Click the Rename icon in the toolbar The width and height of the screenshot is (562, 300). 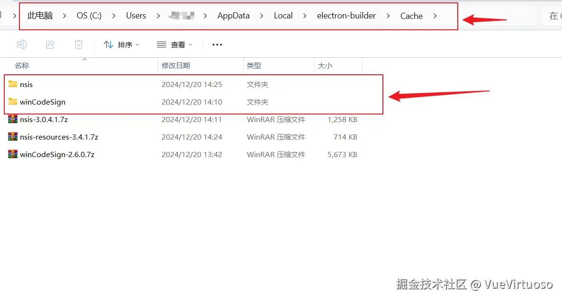click(22, 44)
